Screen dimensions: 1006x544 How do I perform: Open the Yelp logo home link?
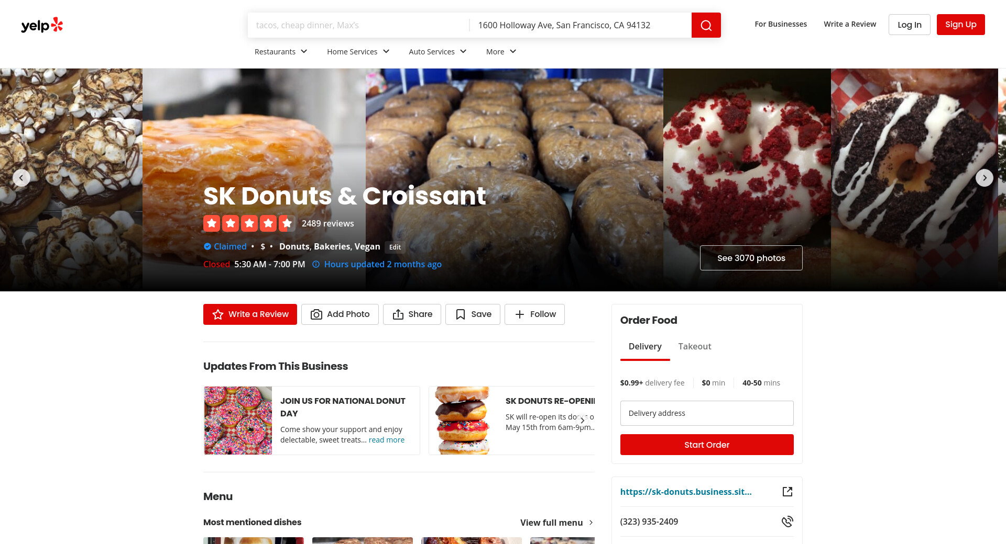tap(42, 25)
